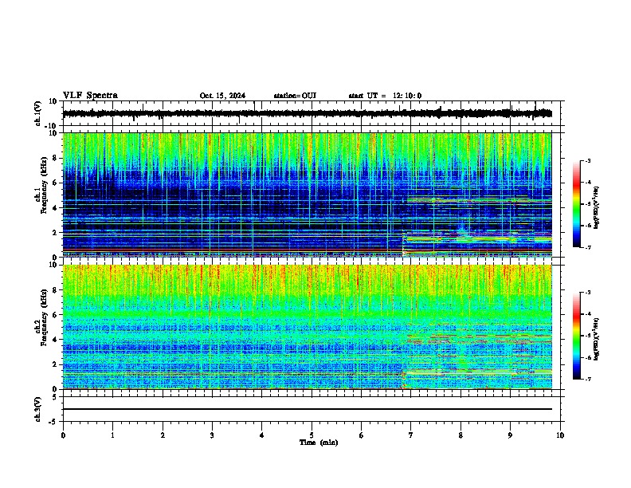This screenshot has width=631, height=488.
Task: Click the ch.1 spectrogram signal onset near minute 7
Action: (404, 242)
